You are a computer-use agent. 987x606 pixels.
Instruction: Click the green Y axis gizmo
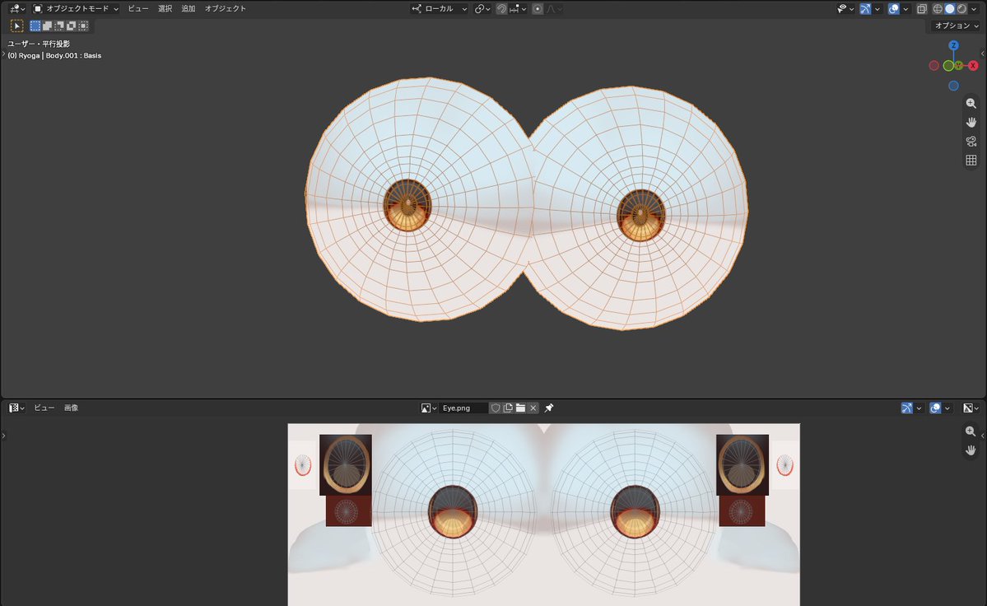958,65
